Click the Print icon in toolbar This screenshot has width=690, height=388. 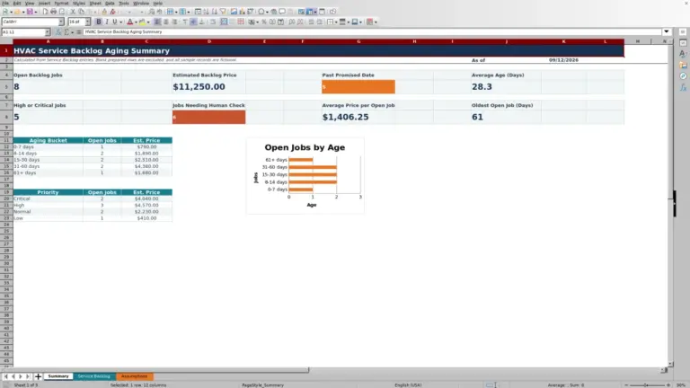pyautogui.click(x=53, y=12)
